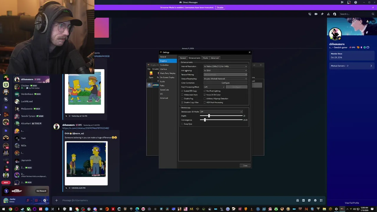The image size is (377, 212).
Task: Open the Stereoscopic 3D Mode dropdown
Action: click(x=221, y=112)
